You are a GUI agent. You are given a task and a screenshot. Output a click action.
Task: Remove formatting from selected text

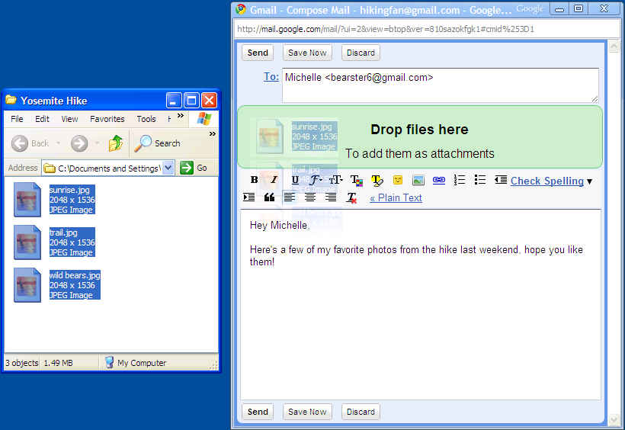(x=351, y=197)
